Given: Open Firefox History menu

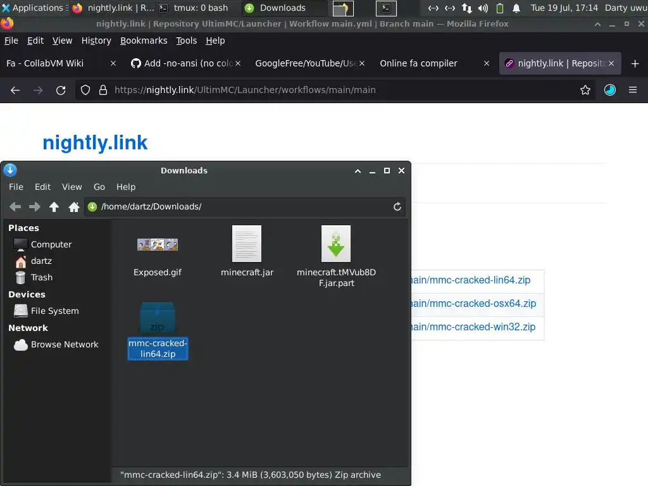Looking at the screenshot, I should [x=96, y=40].
